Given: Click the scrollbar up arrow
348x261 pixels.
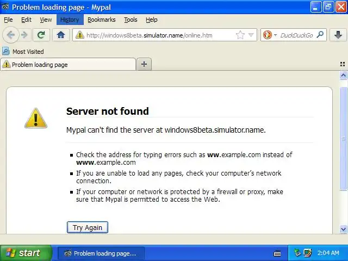Looking at the screenshot, I should (343, 76).
